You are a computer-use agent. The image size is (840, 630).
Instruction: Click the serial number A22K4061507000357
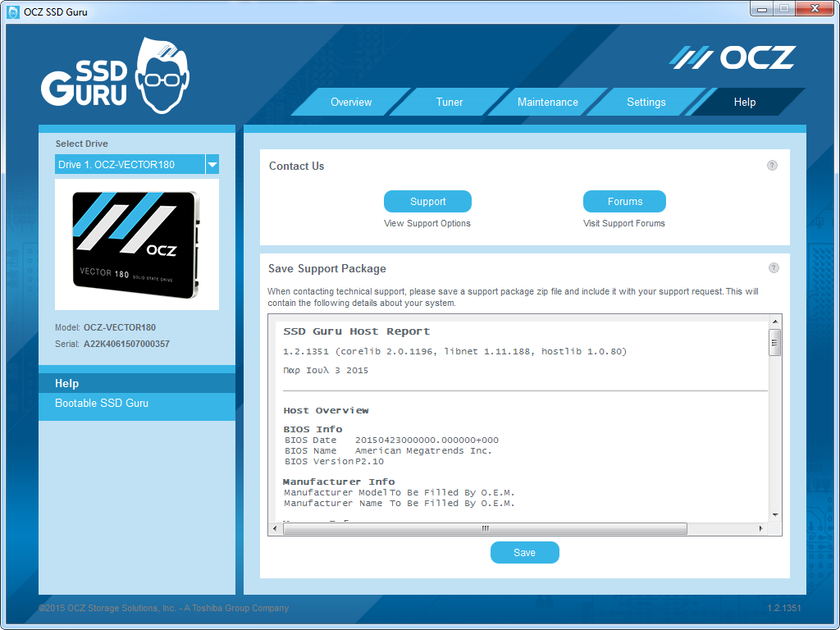click(x=126, y=344)
